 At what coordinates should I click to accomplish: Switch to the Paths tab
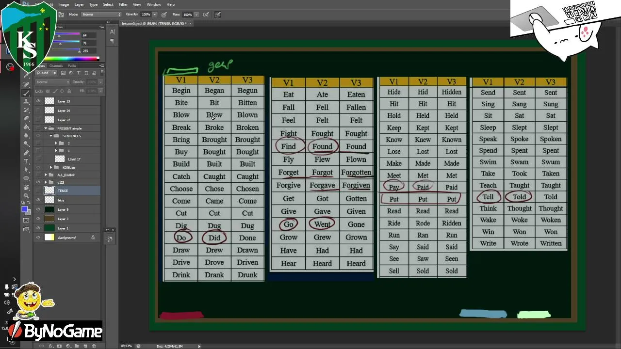72,65
